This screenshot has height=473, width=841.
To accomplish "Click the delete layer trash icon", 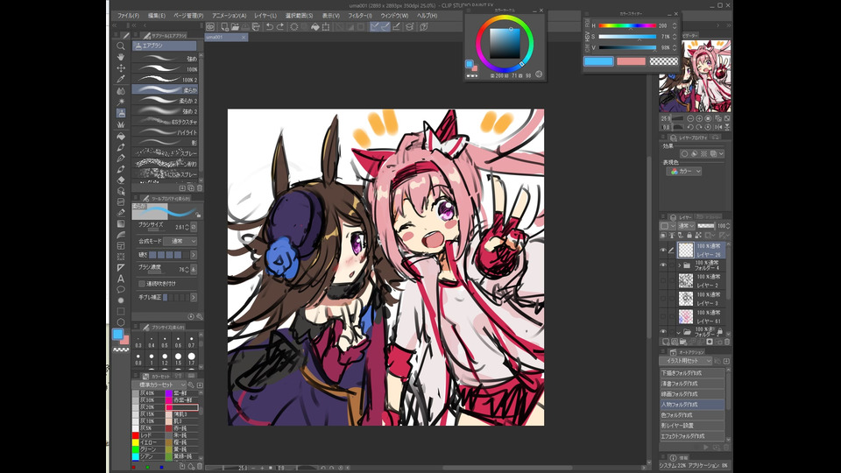I will click(727, 342).
